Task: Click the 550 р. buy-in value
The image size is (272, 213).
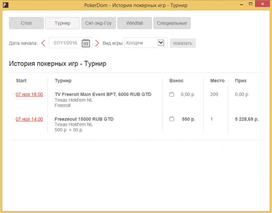Action: click(x=188, y=119)
